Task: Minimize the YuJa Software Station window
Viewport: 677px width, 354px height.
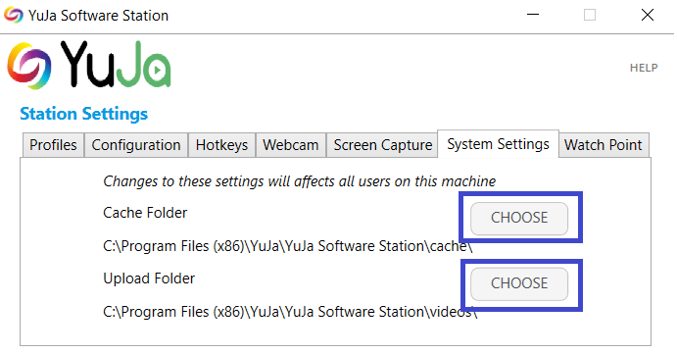Action: pyautogui.click(x=533, y=15)
